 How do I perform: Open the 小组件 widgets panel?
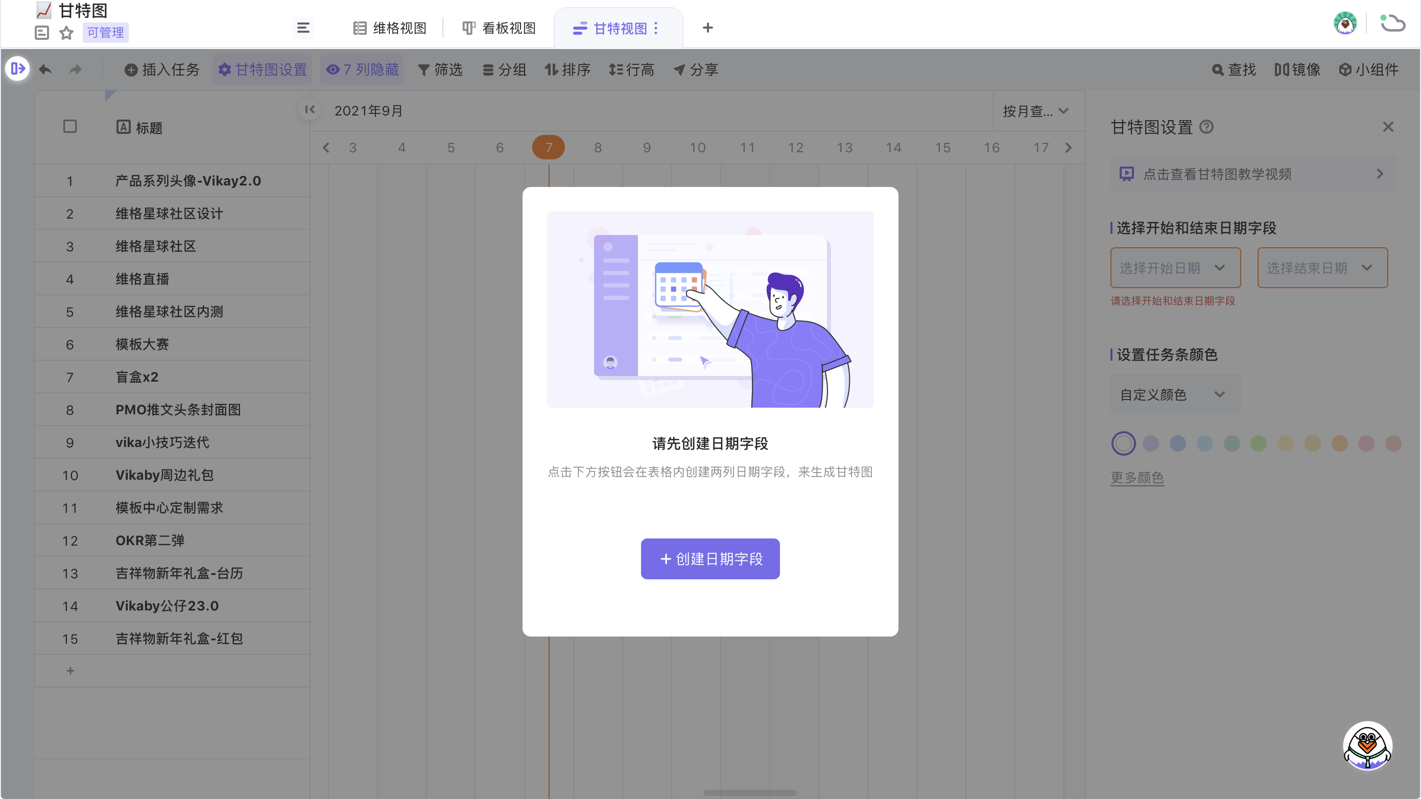click(1369, 69)
